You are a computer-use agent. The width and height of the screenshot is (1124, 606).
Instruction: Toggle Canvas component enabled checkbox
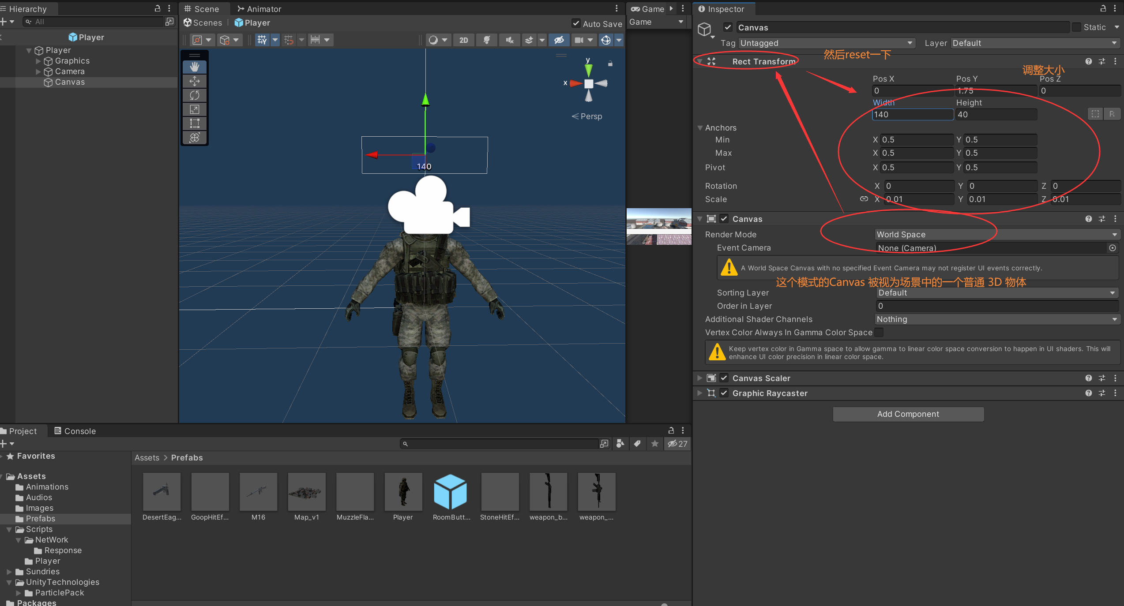(724, 219)
